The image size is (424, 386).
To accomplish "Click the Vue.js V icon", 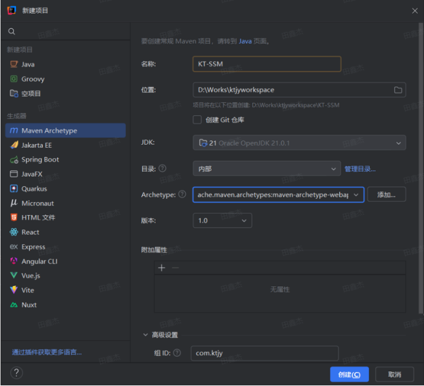I will [x=14, y=275].
